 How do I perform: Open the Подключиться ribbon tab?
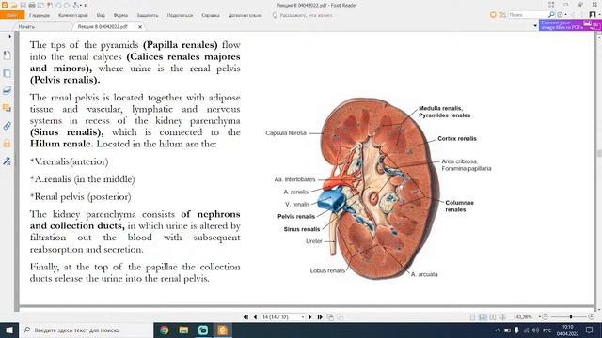coord(180,15)
